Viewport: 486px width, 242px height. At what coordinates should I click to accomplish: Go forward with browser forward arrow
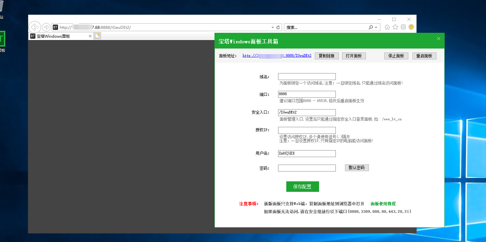(46, 27)
